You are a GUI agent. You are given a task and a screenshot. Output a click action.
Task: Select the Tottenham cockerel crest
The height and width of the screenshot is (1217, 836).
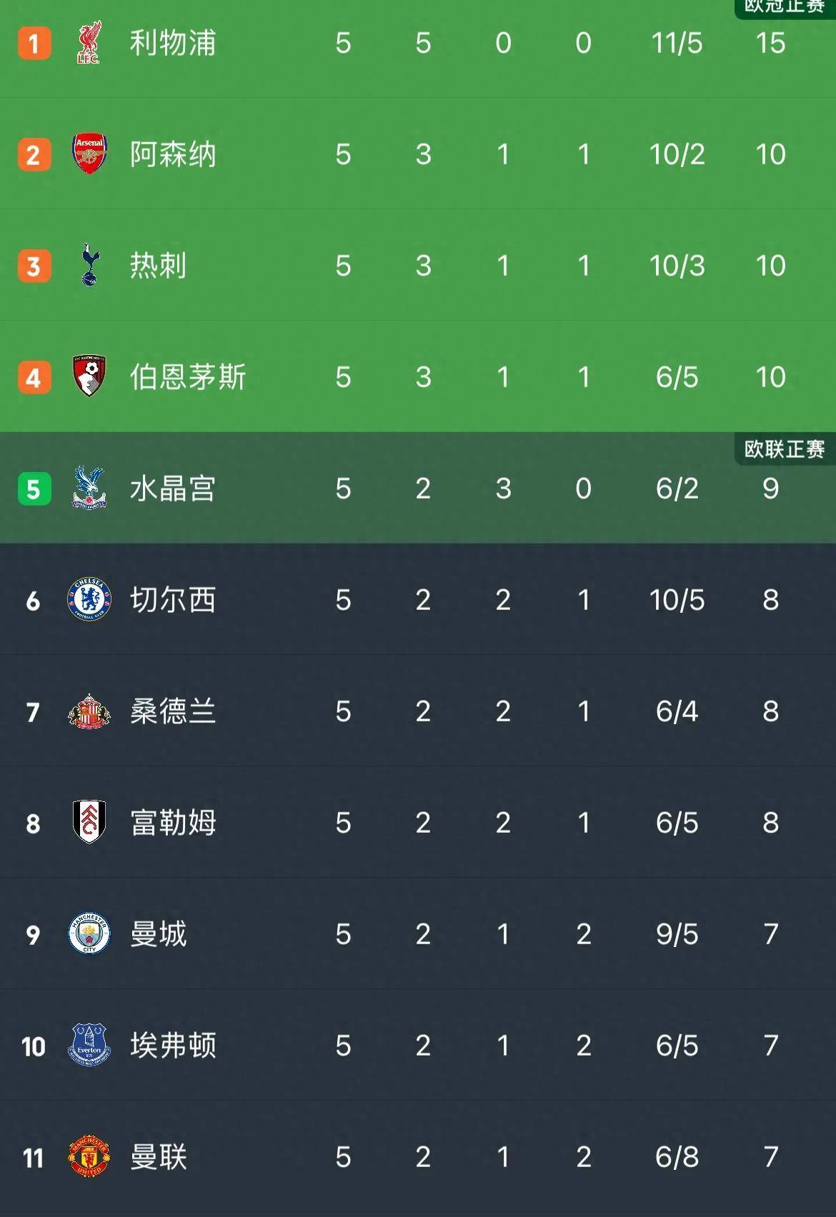tap(89, 265)
